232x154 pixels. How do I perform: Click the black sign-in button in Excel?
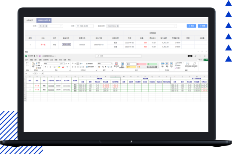pyautogui.click(x=190, y=56)
